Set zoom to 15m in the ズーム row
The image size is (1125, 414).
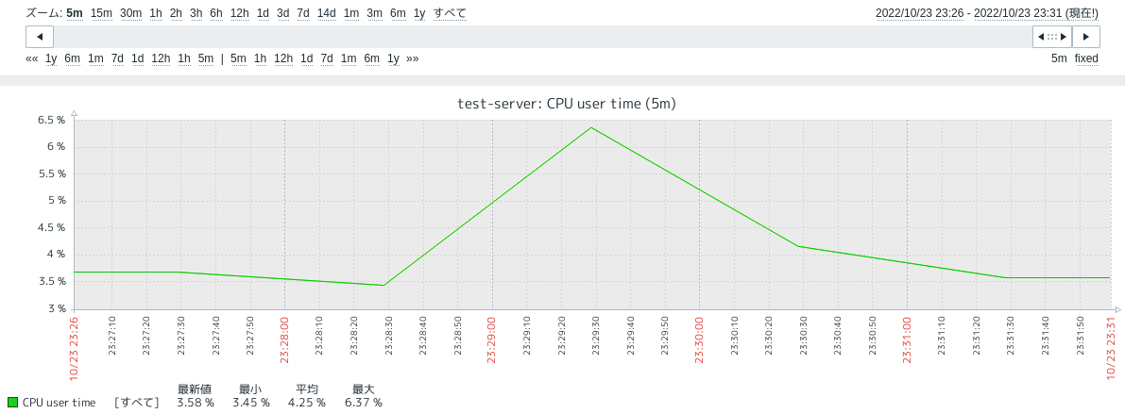coord(101,13)
